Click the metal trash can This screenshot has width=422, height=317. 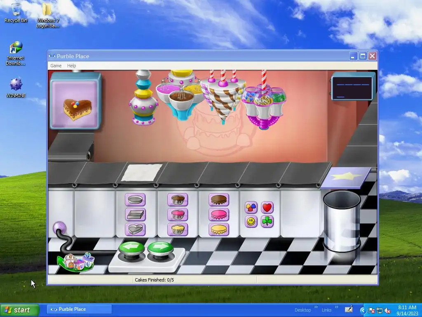[342, 221]
